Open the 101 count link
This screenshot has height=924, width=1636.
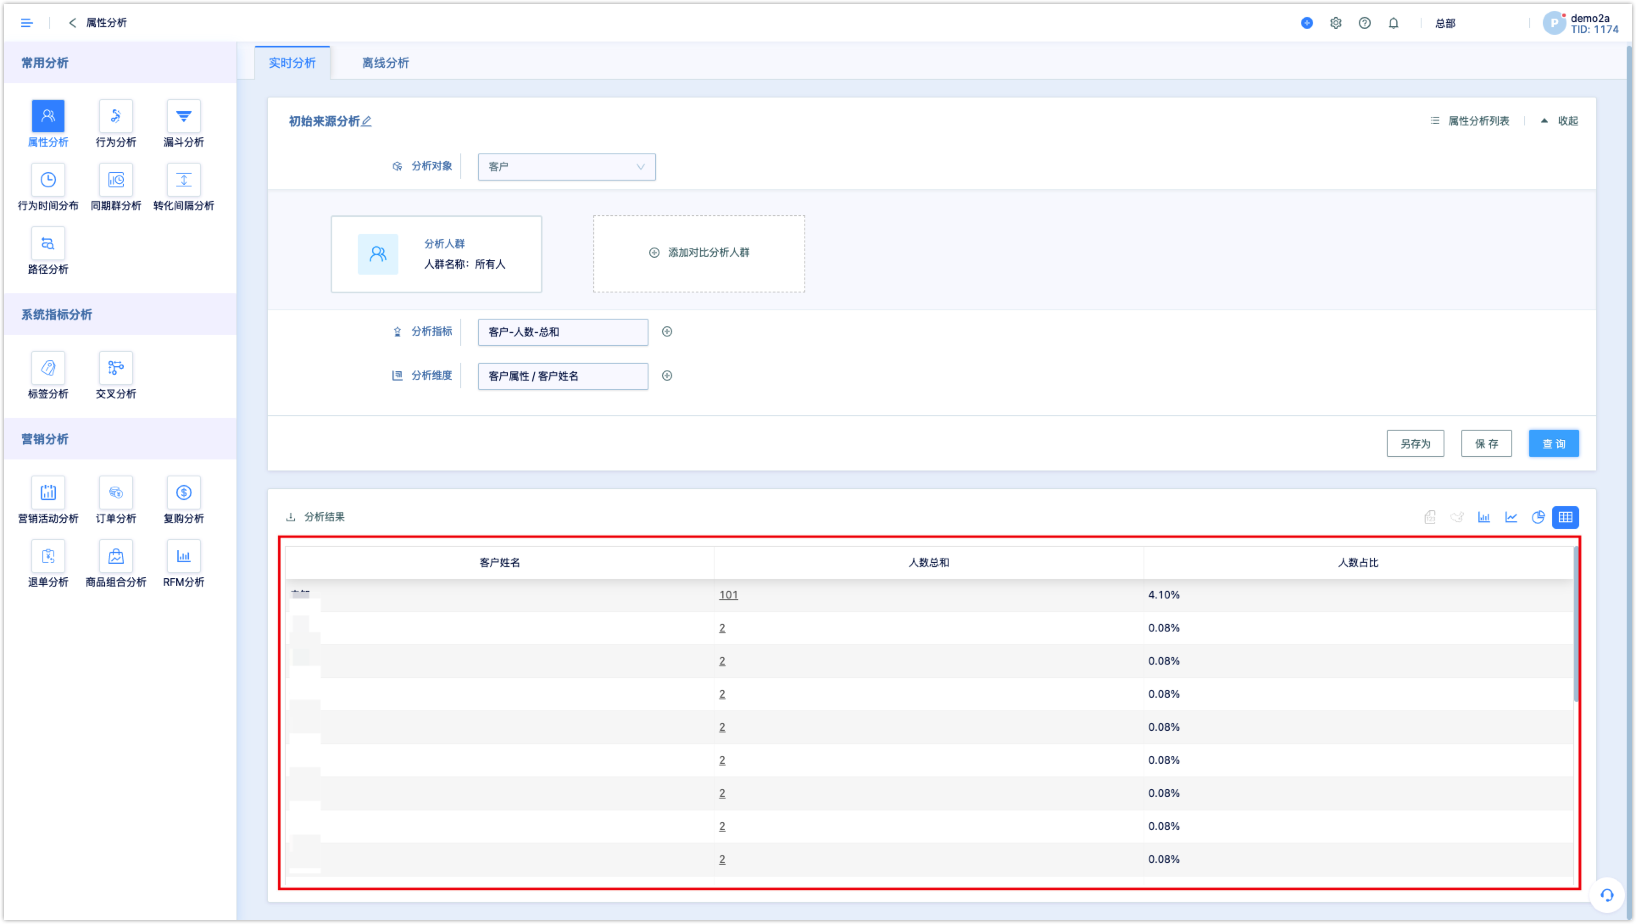tap(728, 594)
